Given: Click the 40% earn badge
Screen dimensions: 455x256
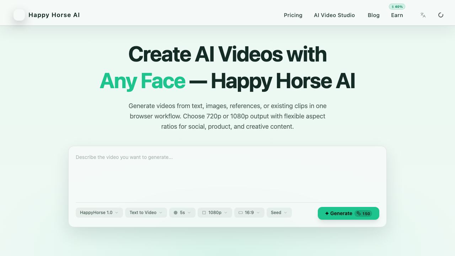Looking at the screenshot, I should (397, 7).
